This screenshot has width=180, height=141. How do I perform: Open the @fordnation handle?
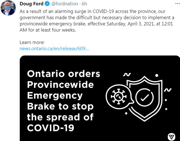tap(65, 3)
